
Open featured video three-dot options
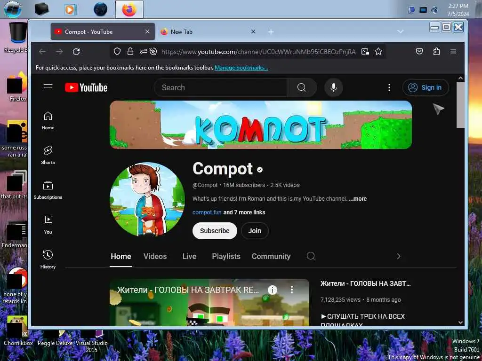point(292,290)
